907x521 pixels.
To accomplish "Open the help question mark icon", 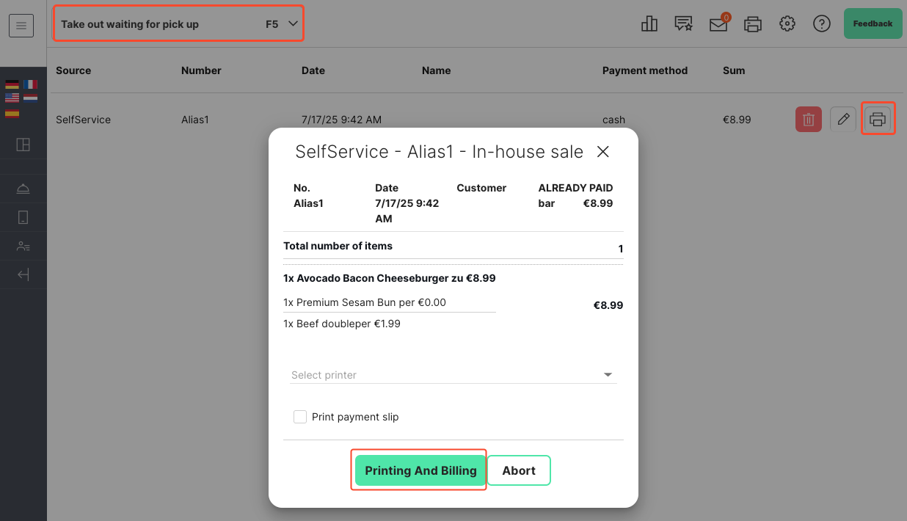I will click(822, 23).
